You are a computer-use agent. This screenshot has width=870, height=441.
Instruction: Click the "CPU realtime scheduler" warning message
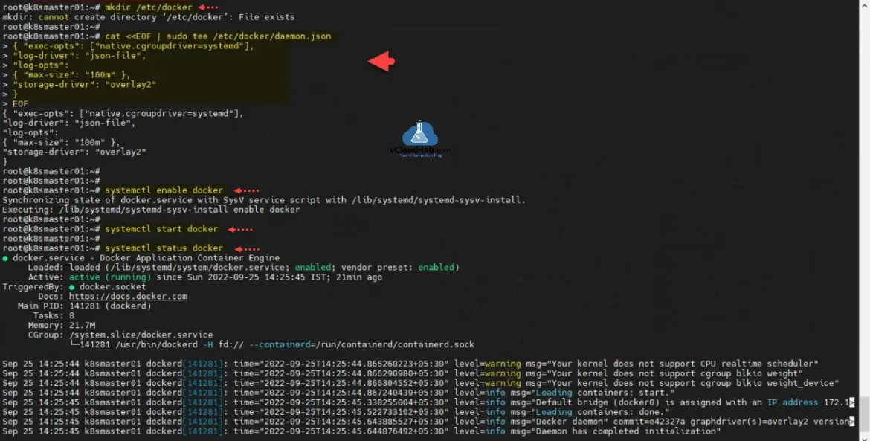click(x=672, y=364)
